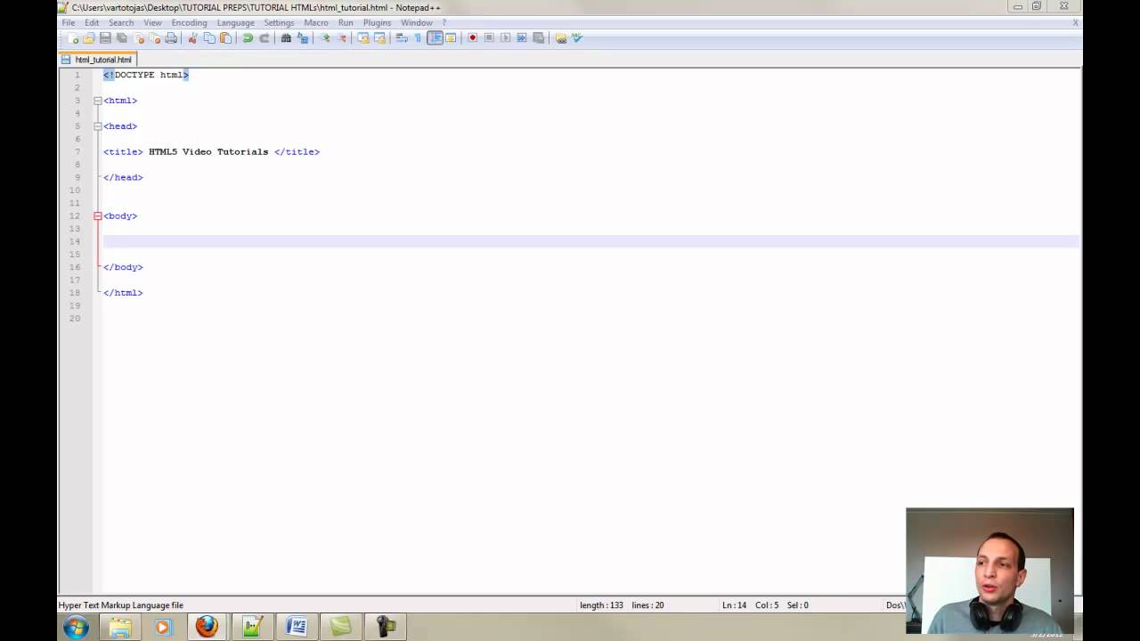Start macro recording with the red dot
This screenshot has width=1140, height=641.
473,38
